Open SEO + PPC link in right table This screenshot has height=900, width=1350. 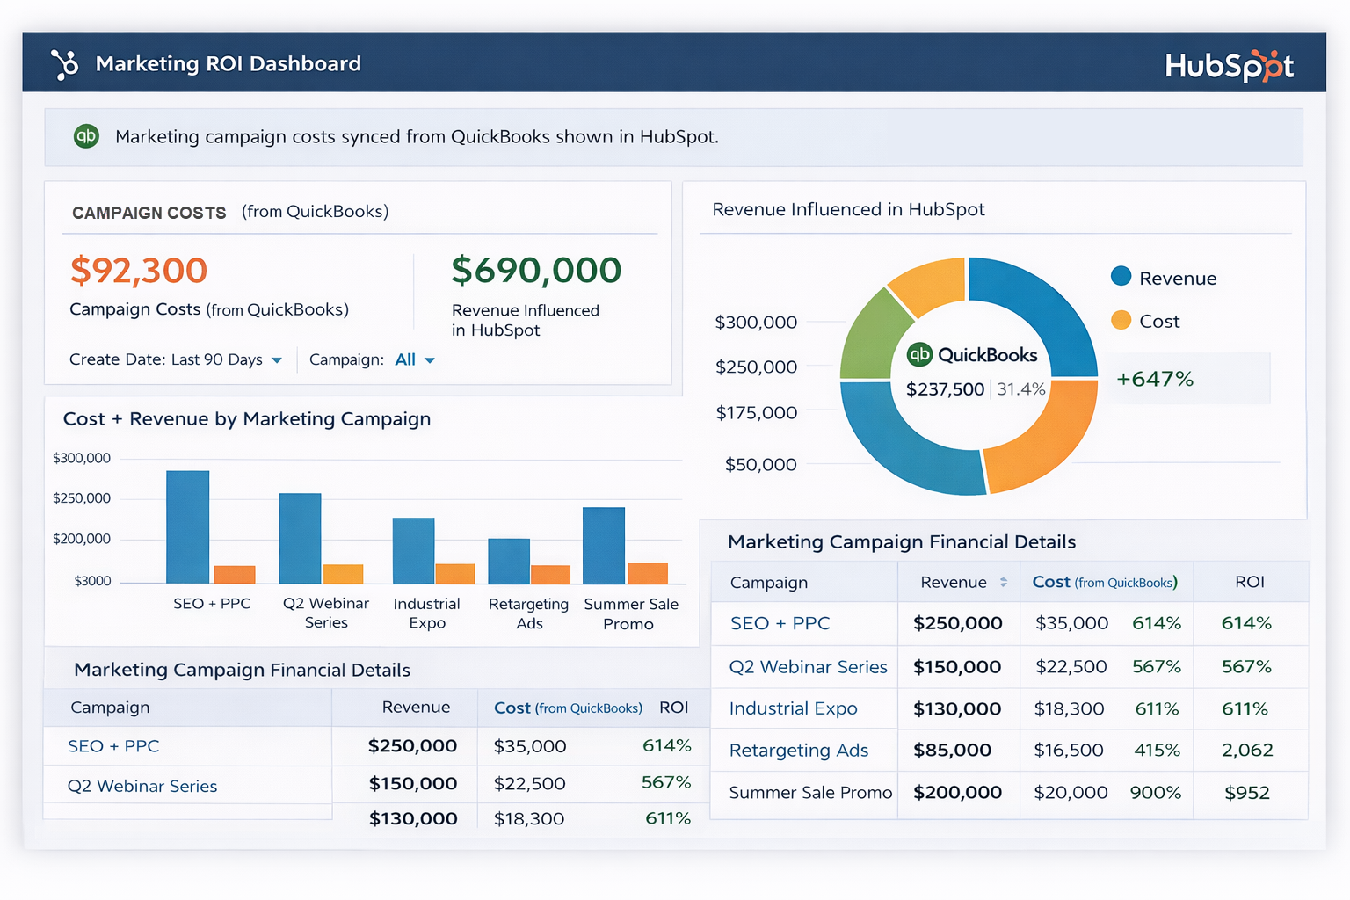point(780,623)
